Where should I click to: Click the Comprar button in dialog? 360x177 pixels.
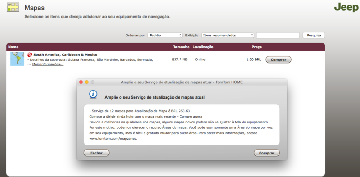[x=267, y=153]
